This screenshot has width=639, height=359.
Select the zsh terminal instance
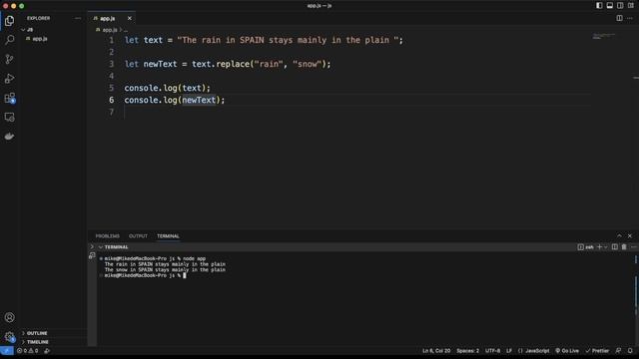(x=585, y=247)
